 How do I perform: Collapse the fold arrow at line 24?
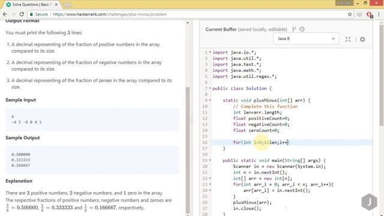click(x=210, y=191)
